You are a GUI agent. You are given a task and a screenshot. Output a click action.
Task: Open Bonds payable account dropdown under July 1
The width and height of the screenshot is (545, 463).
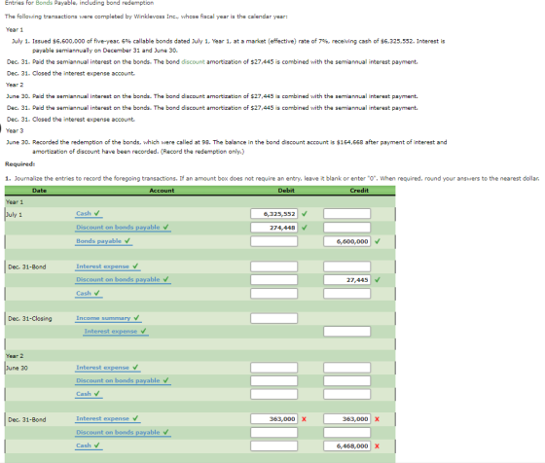pyautogui.click(x=103, y=241)
